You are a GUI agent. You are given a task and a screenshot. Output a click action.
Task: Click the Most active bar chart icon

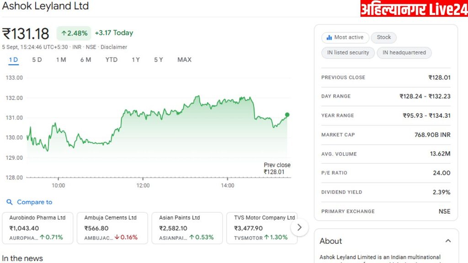(x=329, y=37)
